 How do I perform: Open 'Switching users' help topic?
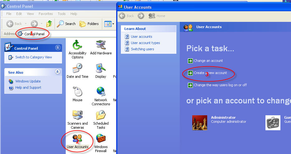pos(142,49)
